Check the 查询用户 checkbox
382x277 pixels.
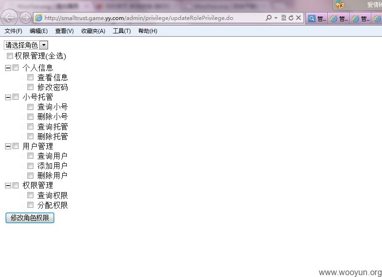click(31, 156)
